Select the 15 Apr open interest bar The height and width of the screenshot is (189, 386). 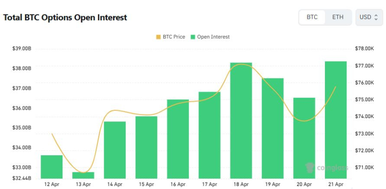(x=146, y=147)
